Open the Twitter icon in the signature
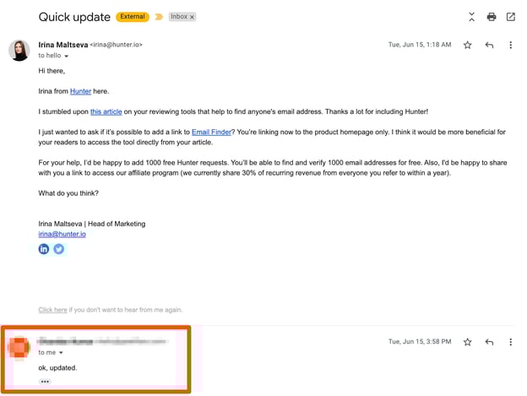 (x=59, y=249)
